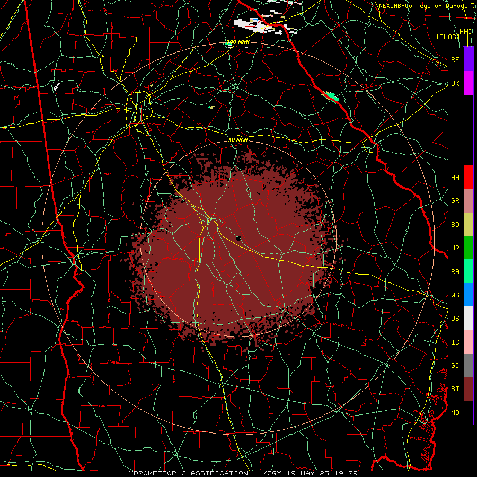The width and height of the screenshot is (477, 477).
Task: Click the green rain echo along red river
Action: [332, 97]
